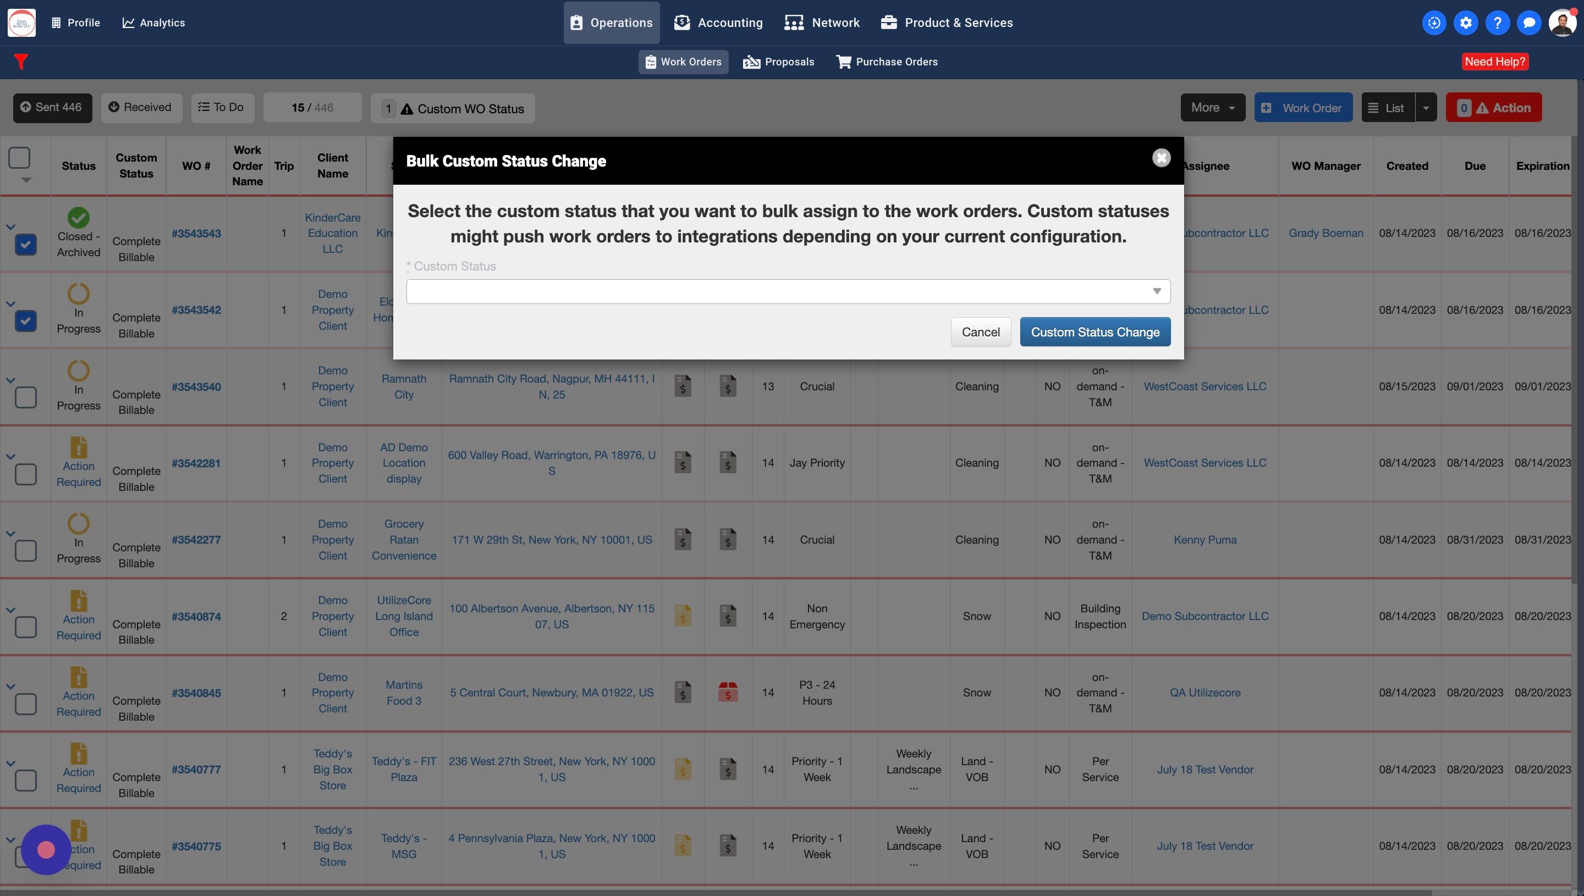Screen dimensions: 1584x896
Task: Expand row chevron for WO #3542281
Action: [10, 457]
